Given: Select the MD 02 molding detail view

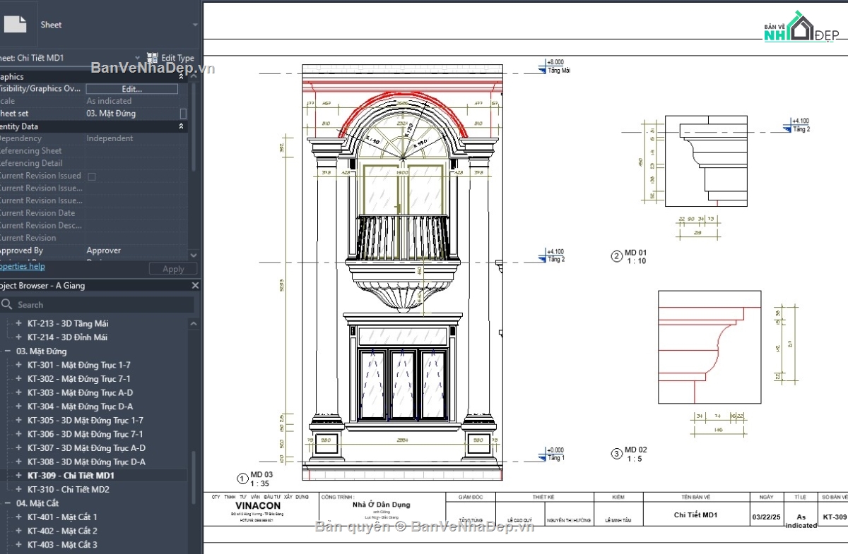Looking at the screenshot, I should point(709,347).
